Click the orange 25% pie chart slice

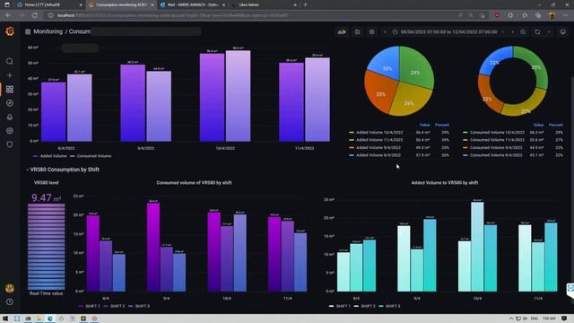point(380,92)
